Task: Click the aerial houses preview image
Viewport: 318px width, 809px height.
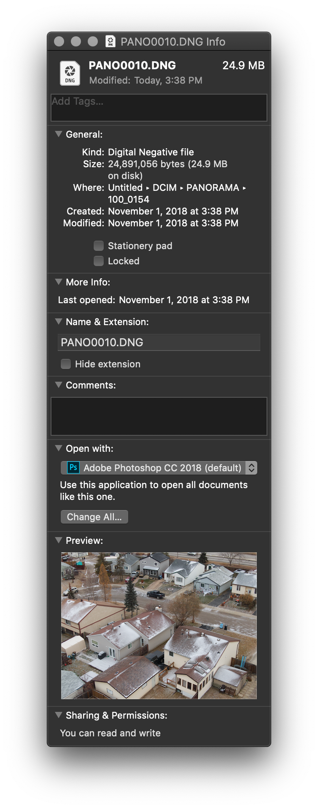Action: coord(159,625)
